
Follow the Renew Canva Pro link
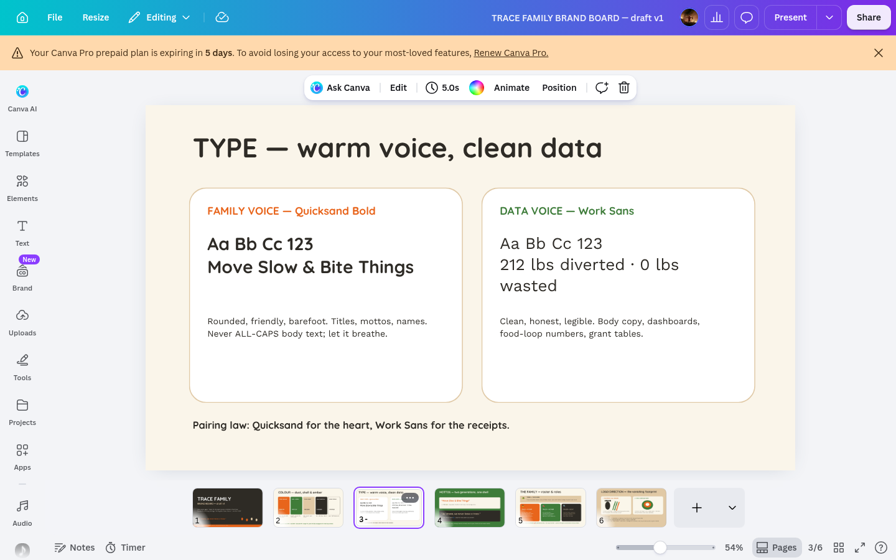coord(511,53)
